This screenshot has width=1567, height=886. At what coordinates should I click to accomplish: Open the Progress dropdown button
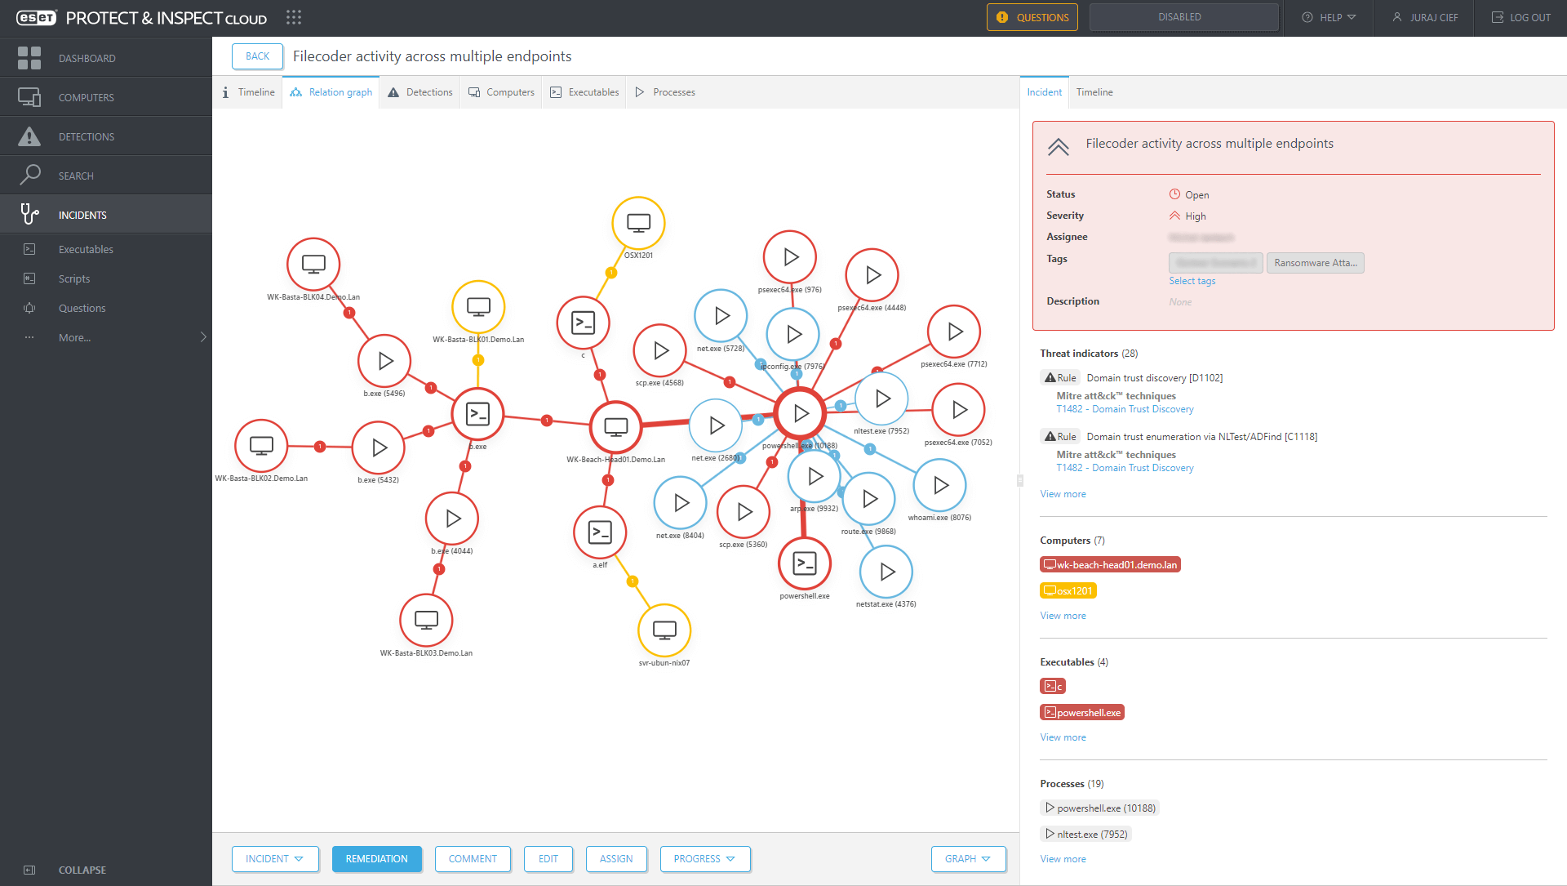tap(704, 859)
